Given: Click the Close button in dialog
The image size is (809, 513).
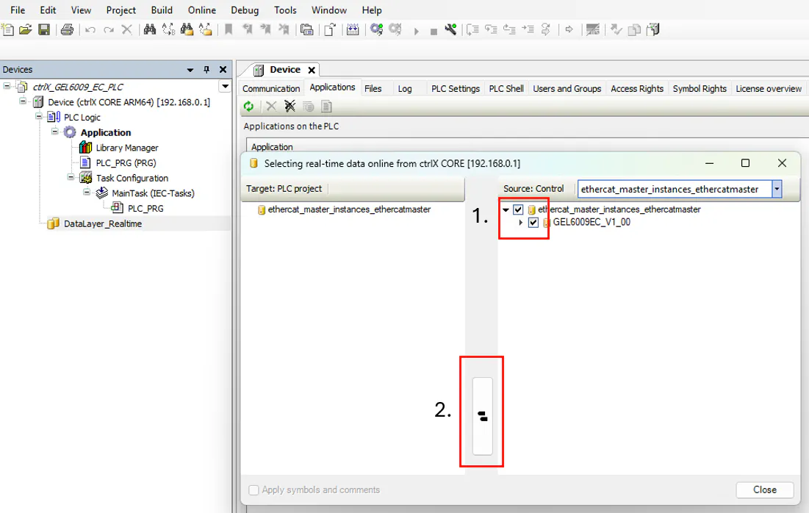Looking at the screenshot, I should (x=764, y=489).
